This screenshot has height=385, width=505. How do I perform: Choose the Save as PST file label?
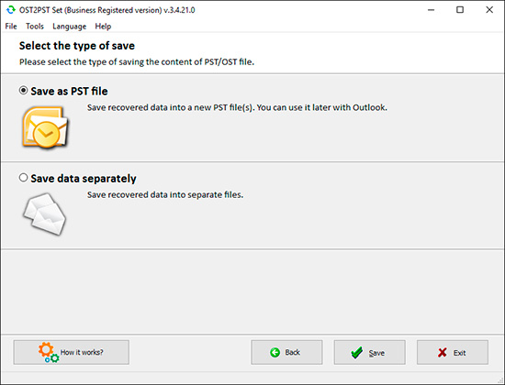coord(69,91)
